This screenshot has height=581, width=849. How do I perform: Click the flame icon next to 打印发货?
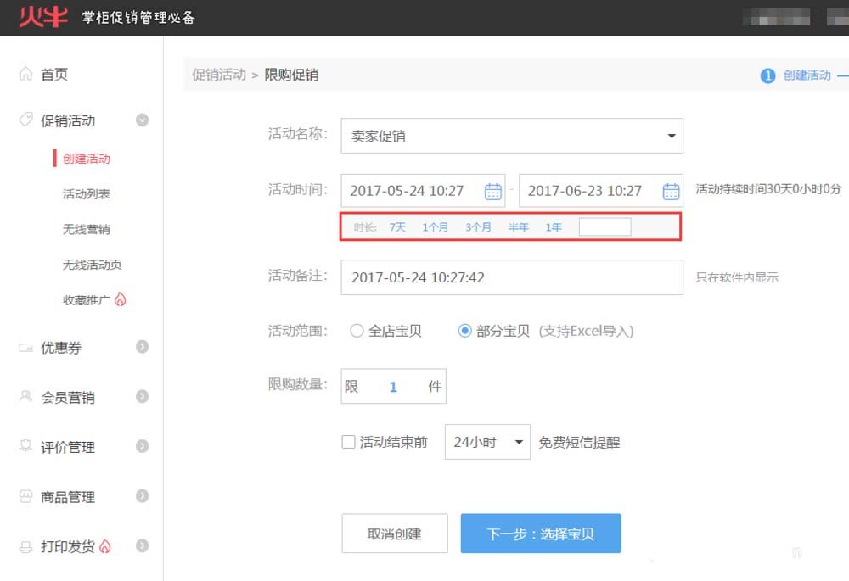point(106,546)
